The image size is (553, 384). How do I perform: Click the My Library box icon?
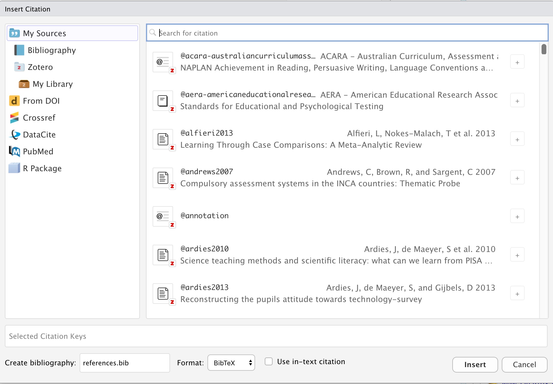[24, 84]
